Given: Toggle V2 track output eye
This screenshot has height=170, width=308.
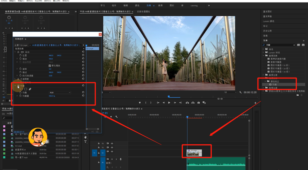Looking at the screenshot, I should click(112, 147).
